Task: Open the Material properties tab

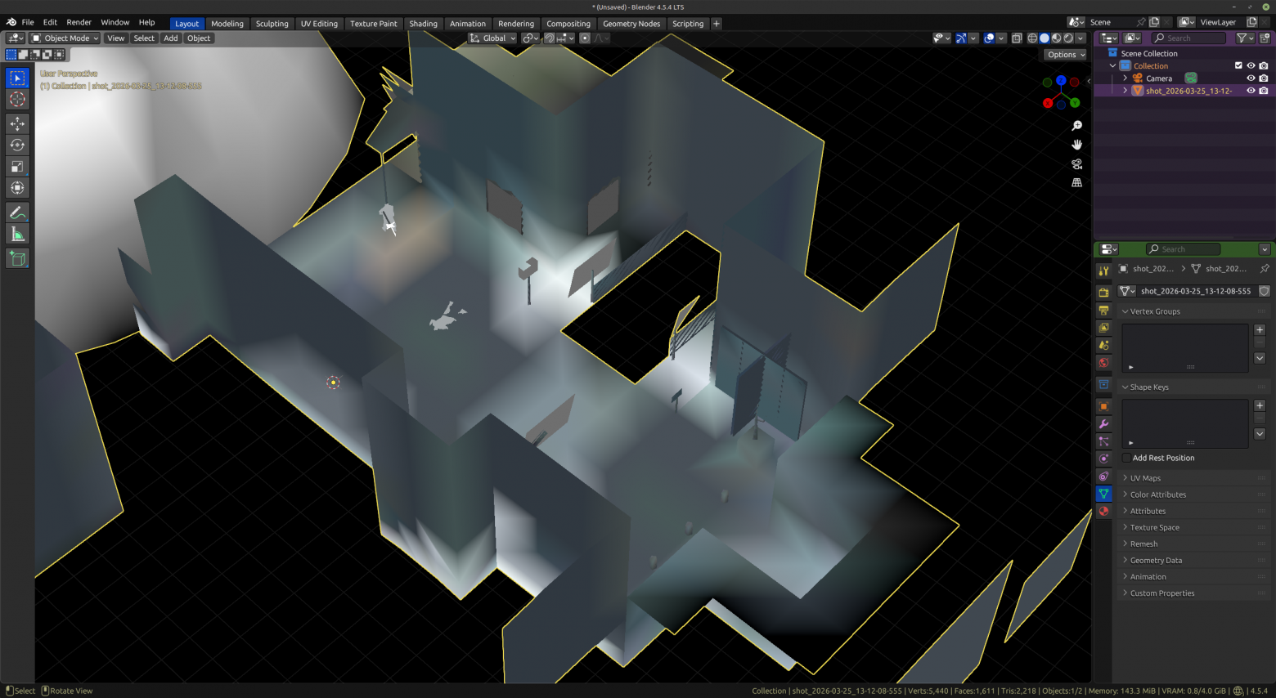Action: [1103, 511]
